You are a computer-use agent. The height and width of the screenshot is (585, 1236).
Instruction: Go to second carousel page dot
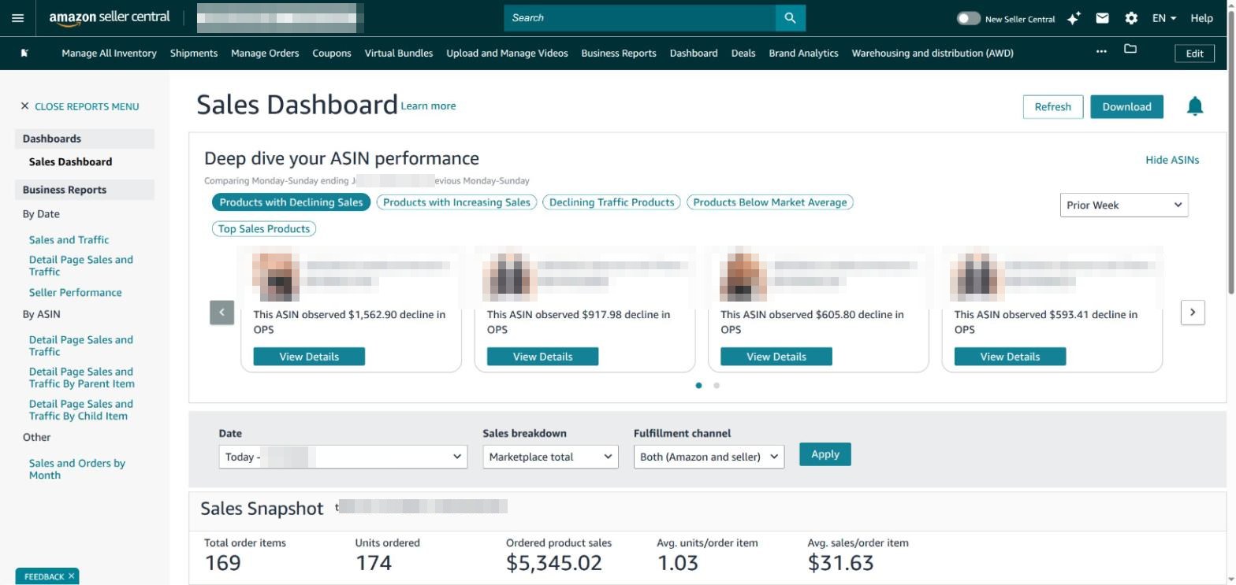(x=717, y=386)
